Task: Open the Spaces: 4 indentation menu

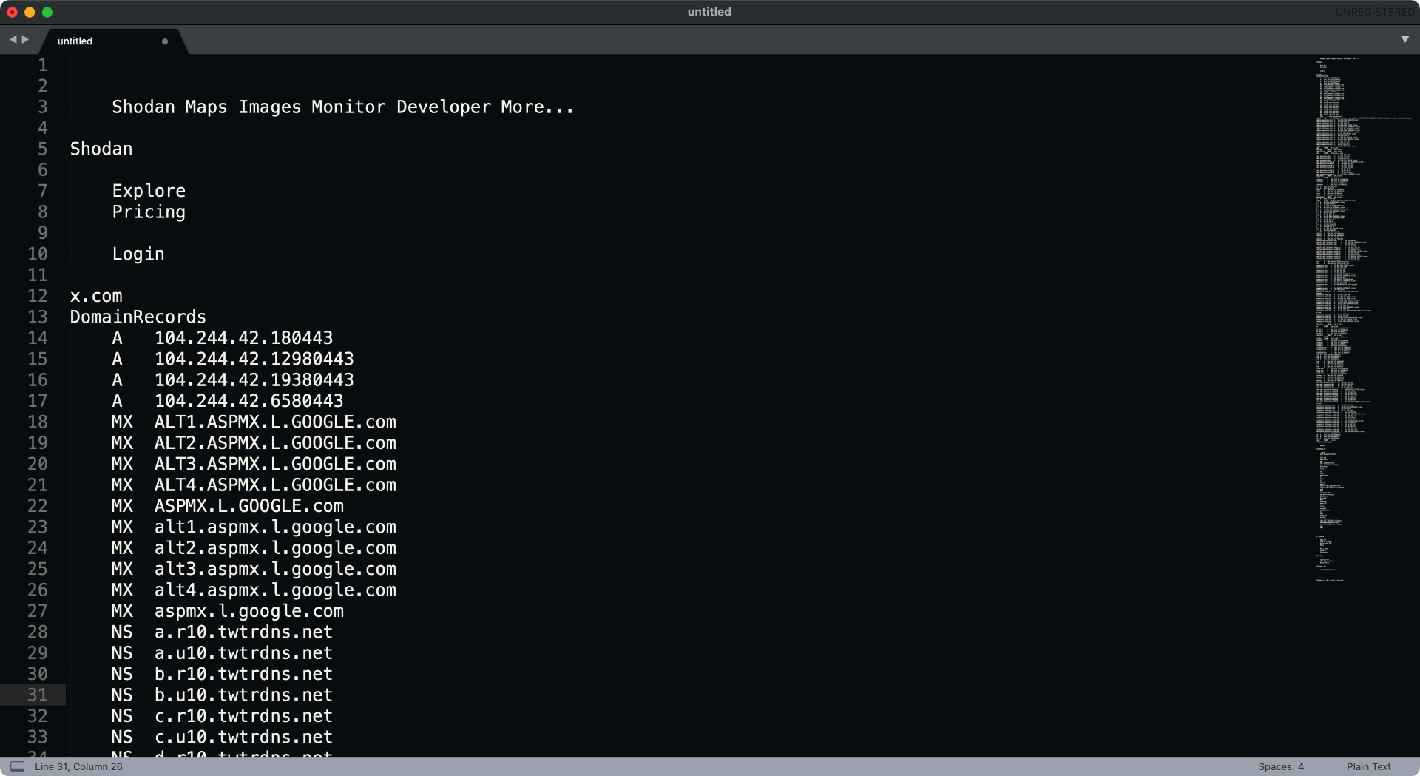Action: 1281,766
